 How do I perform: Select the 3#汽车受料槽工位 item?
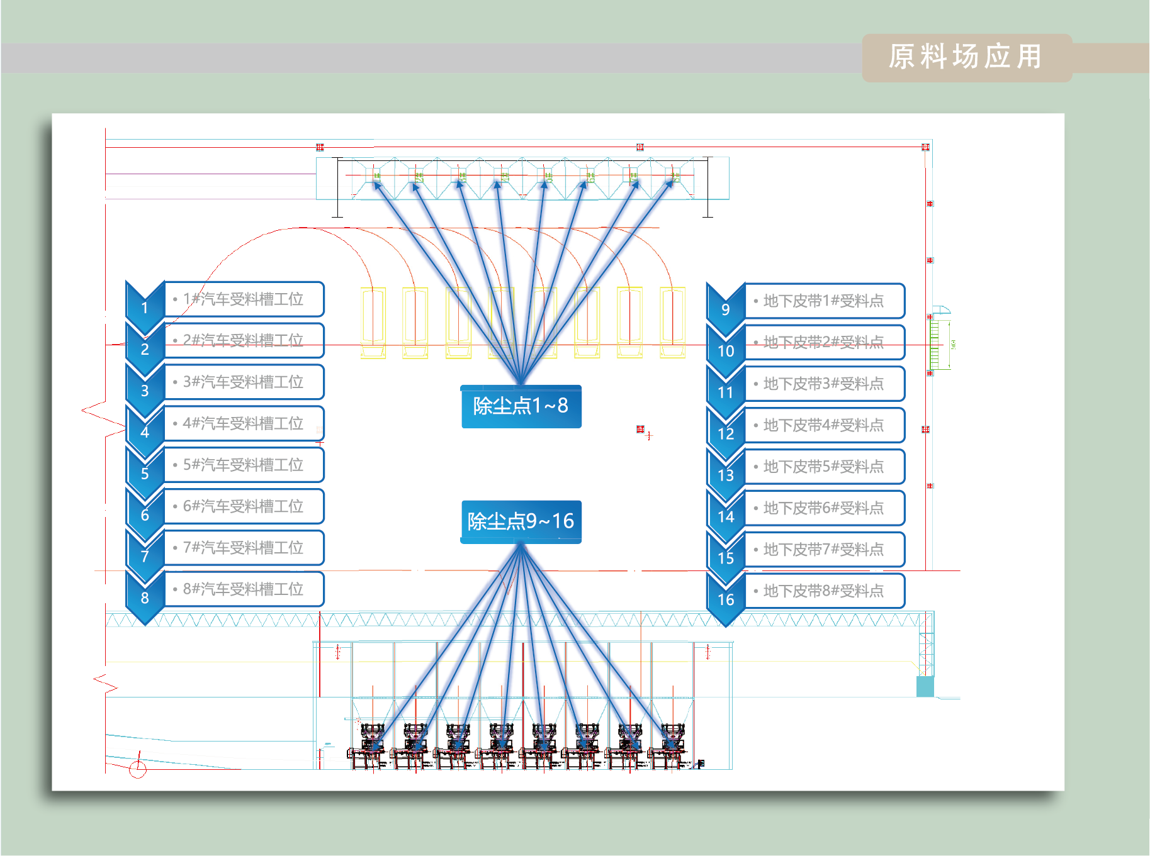[244, 382]
